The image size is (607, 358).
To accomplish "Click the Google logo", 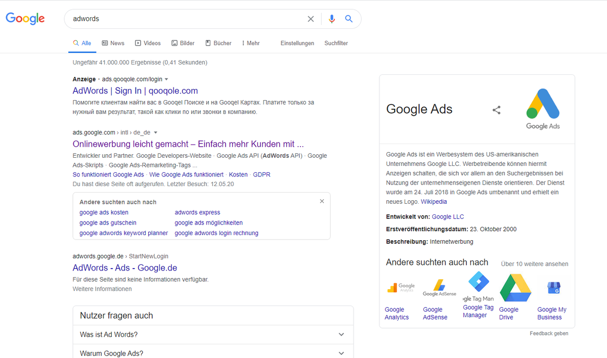I will (x=25, y=18).
